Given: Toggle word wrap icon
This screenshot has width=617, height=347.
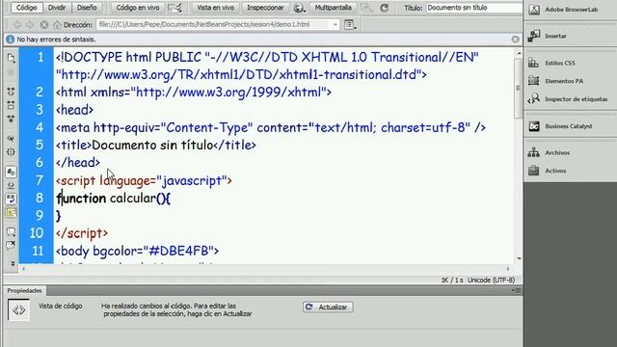Looking at the screenshot, I should click(x=11, y=199).
